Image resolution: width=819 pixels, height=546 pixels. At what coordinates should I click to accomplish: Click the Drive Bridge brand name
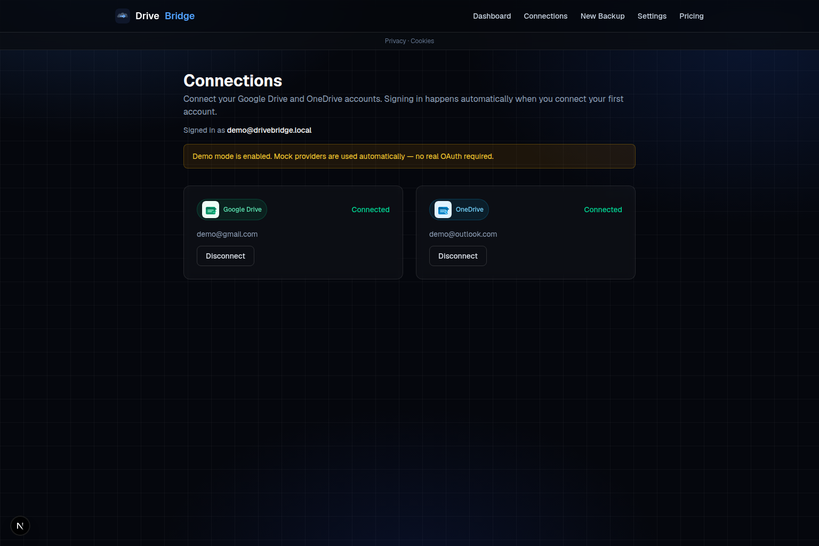click(165, 16)
